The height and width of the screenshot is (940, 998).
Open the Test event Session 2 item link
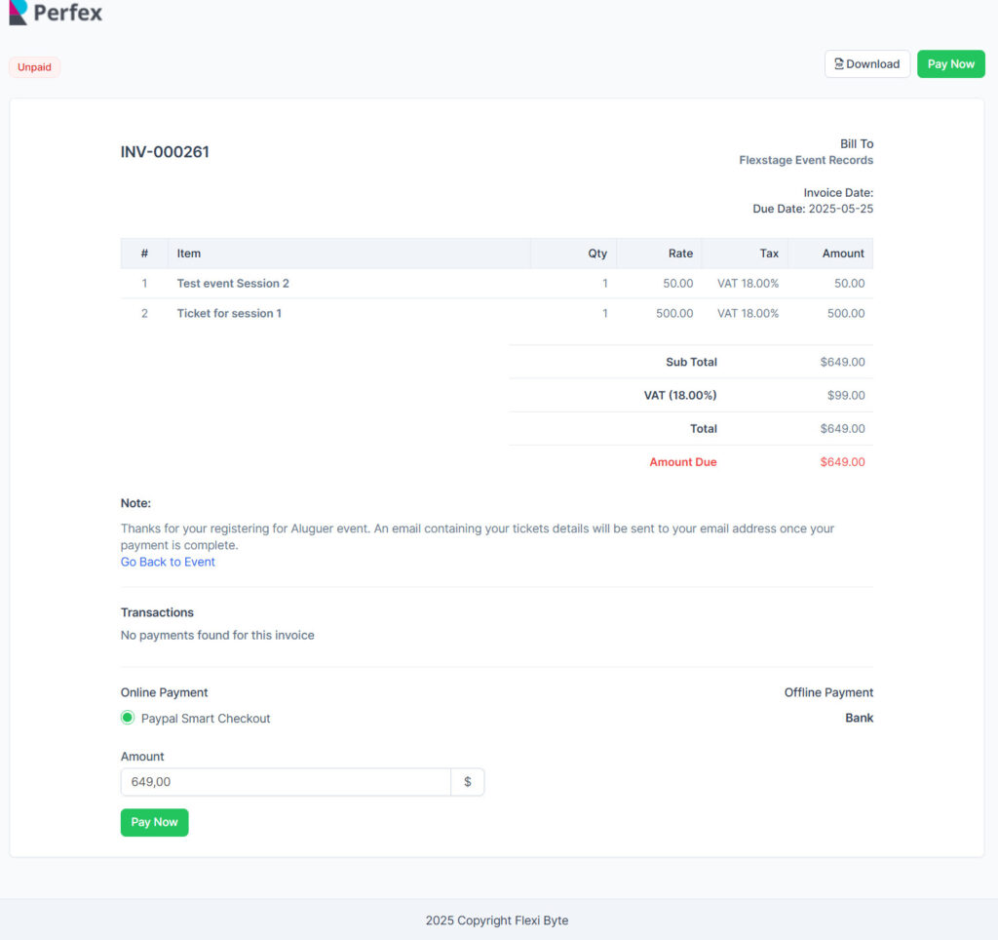pos(233,283)
